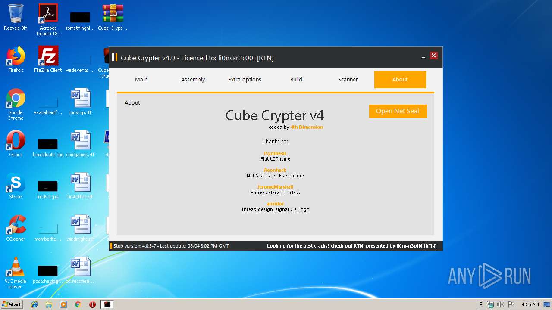The image size is (552, 310).
Task: Minimize the Cube Crypter window
Action: [423, 56]
